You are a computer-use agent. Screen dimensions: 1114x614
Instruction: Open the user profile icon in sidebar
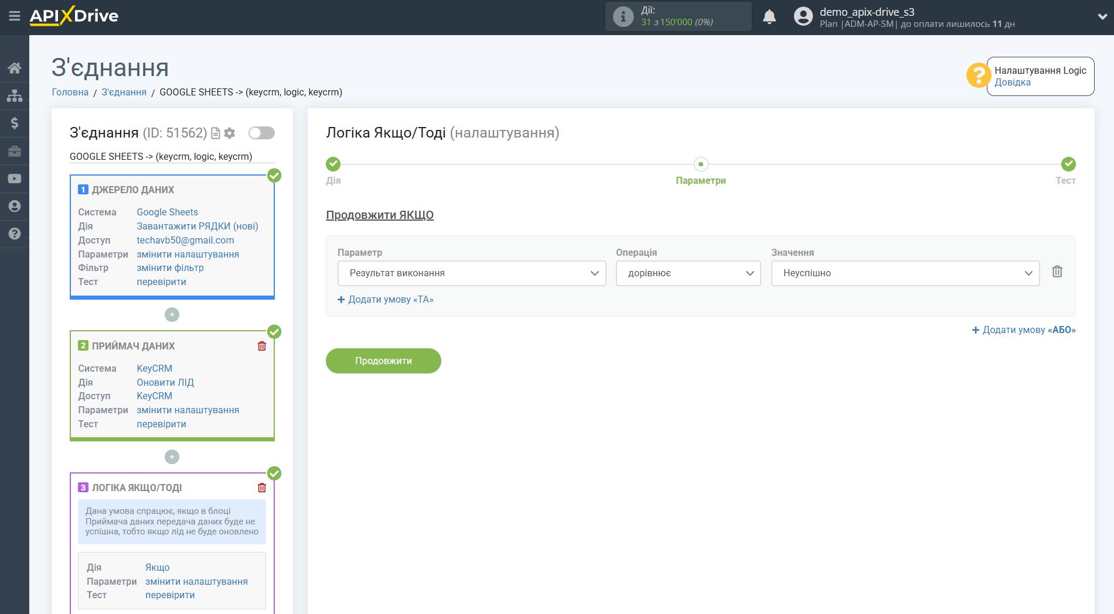click(x=15, y=206)
